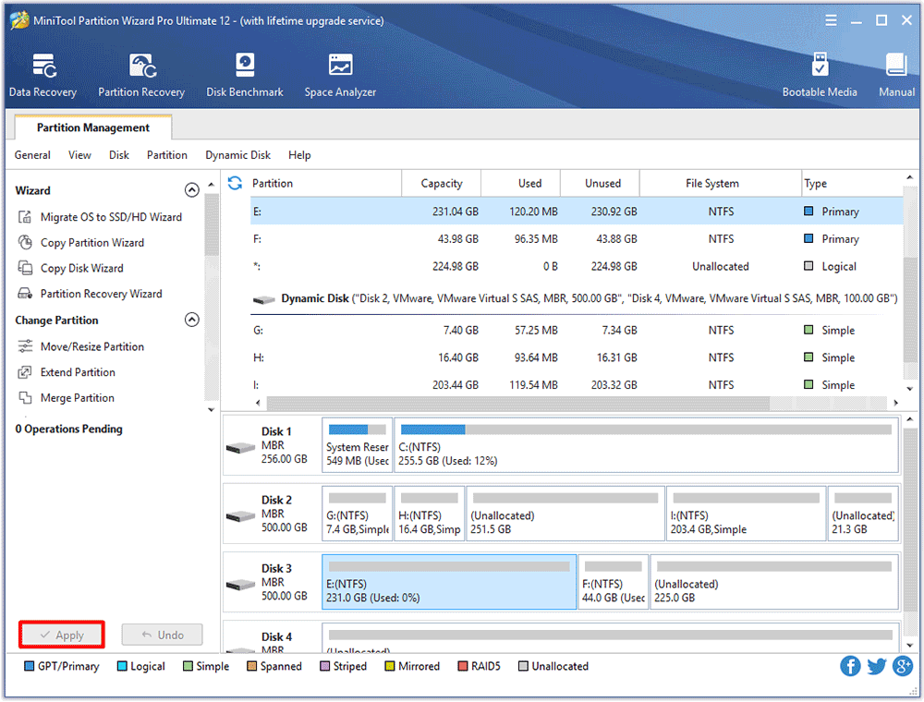Choose Move/Resize Partition link

click(91, 346)
